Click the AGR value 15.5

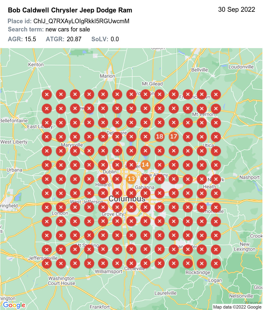pyautogui.click(x=30, y=39)
